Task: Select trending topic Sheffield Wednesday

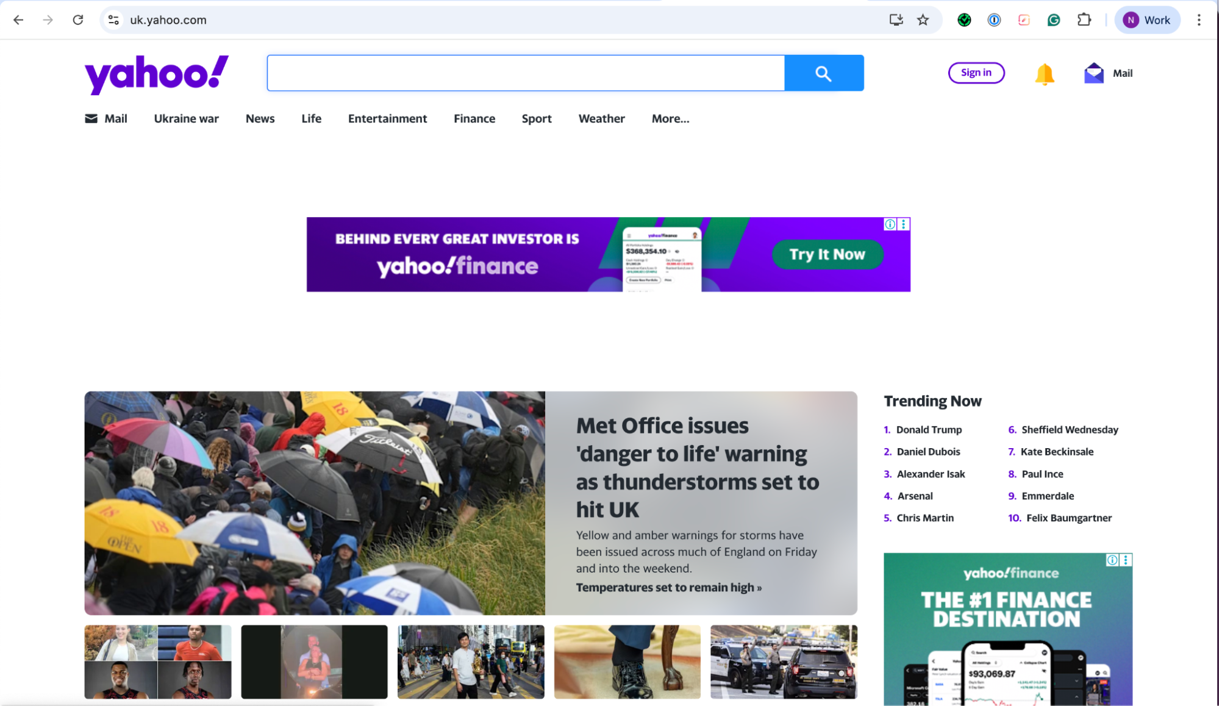Action: tap(1070, 430)
